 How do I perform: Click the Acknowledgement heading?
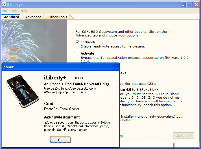(x=62, y=117)
